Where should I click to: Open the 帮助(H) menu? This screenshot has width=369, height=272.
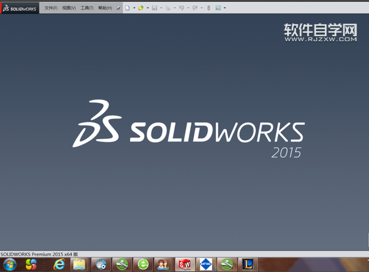coord(105,8)
